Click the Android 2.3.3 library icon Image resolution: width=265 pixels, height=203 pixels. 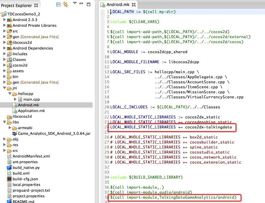click(9, 20)
